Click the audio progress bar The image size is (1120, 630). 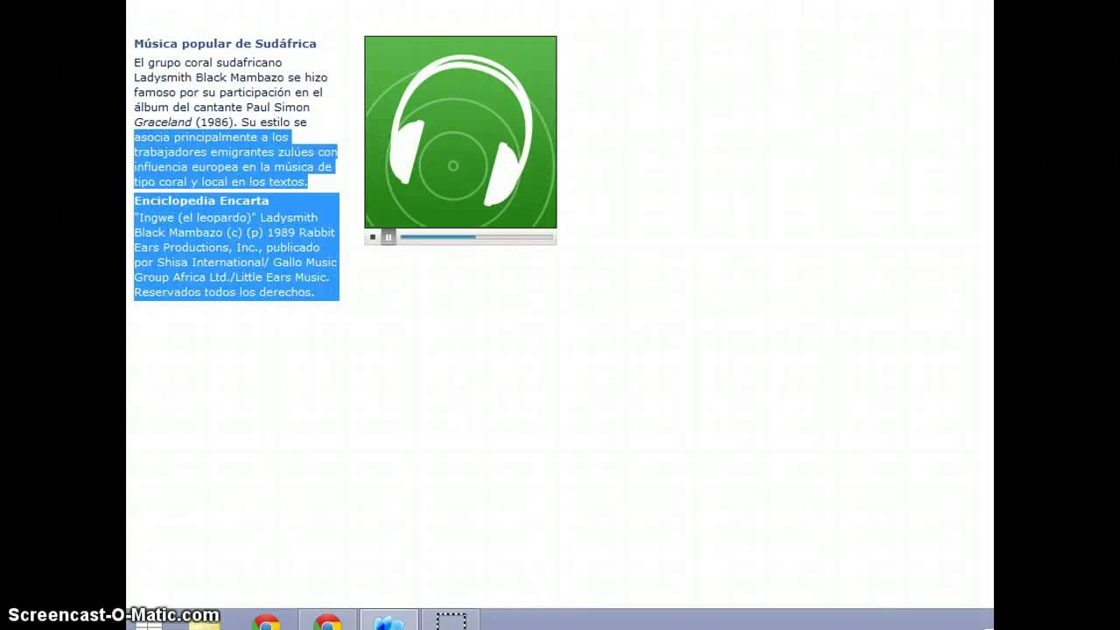coord(477,237)
